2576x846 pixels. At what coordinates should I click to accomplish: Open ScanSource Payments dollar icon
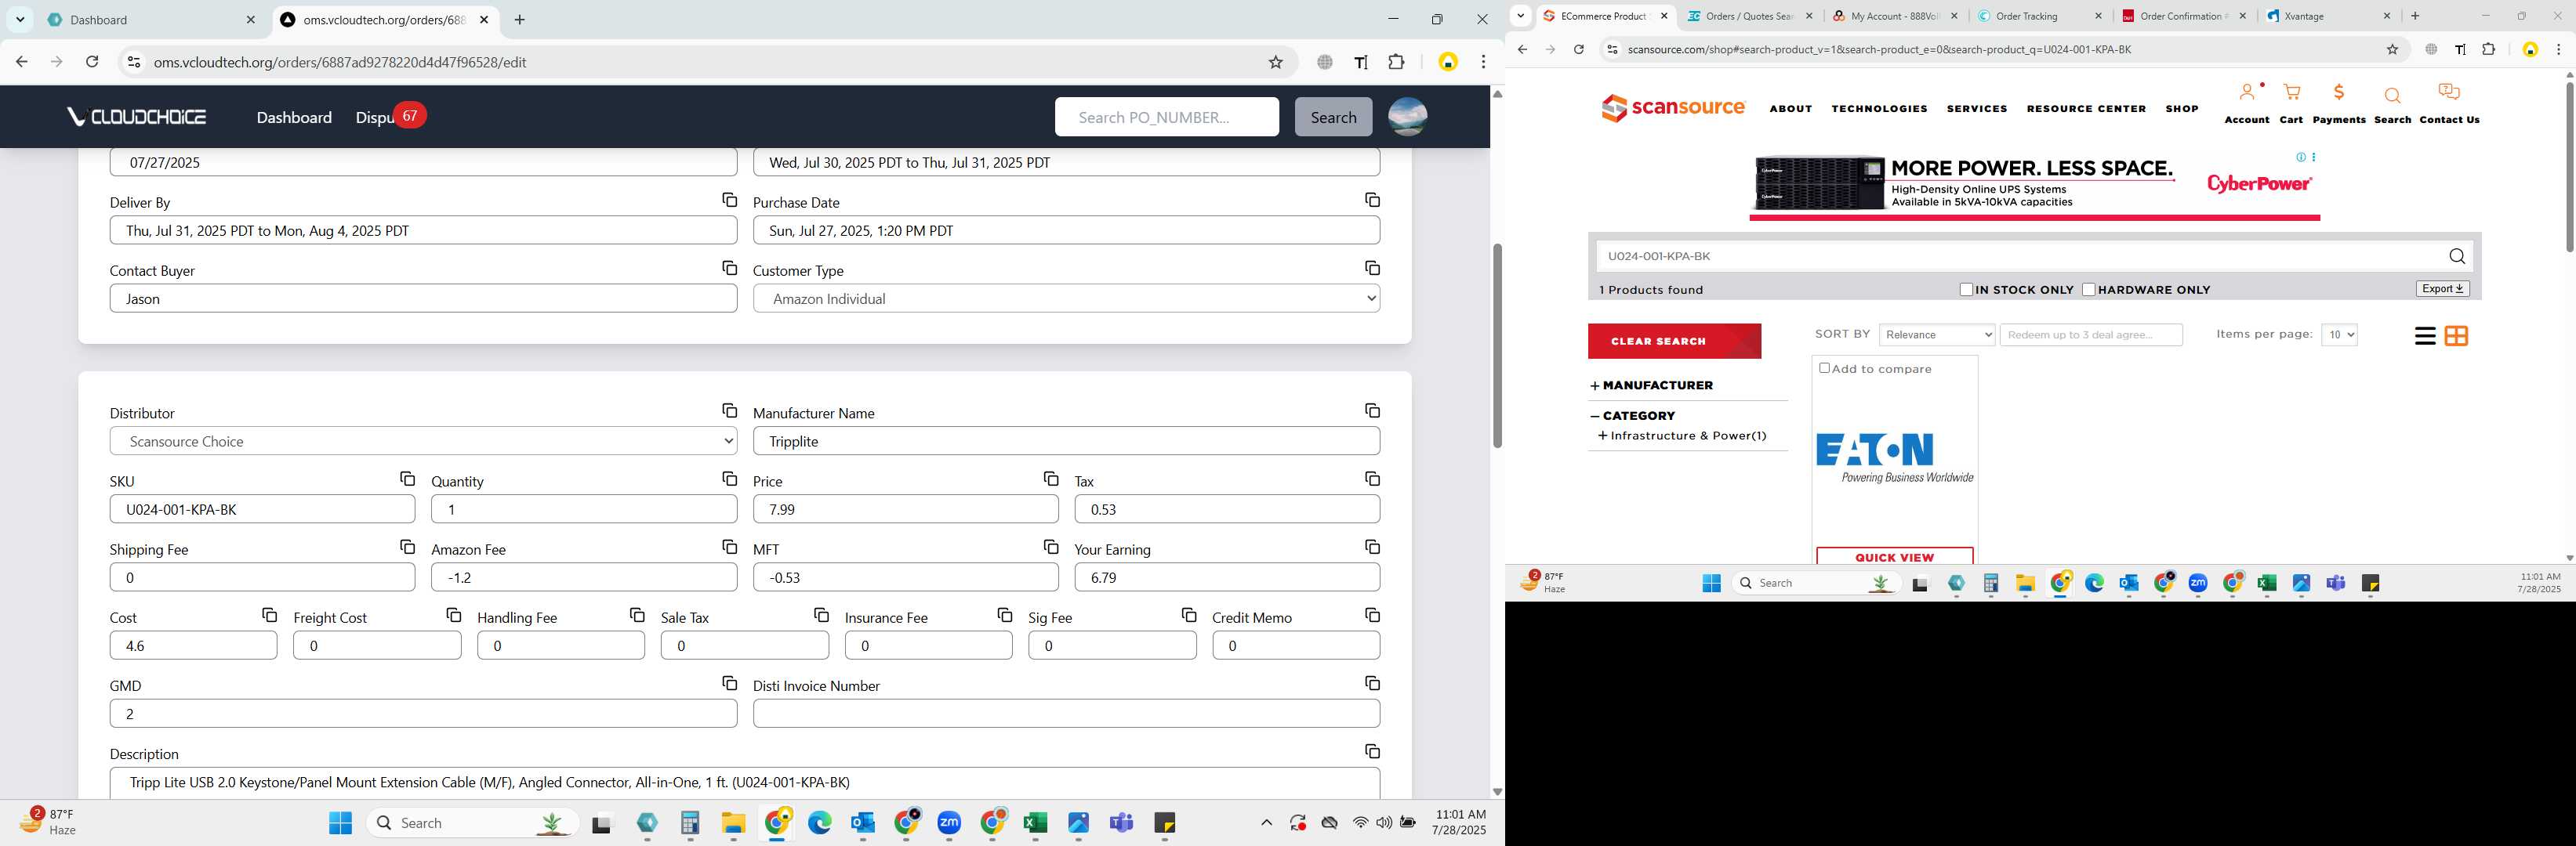tap(2338, 93)
